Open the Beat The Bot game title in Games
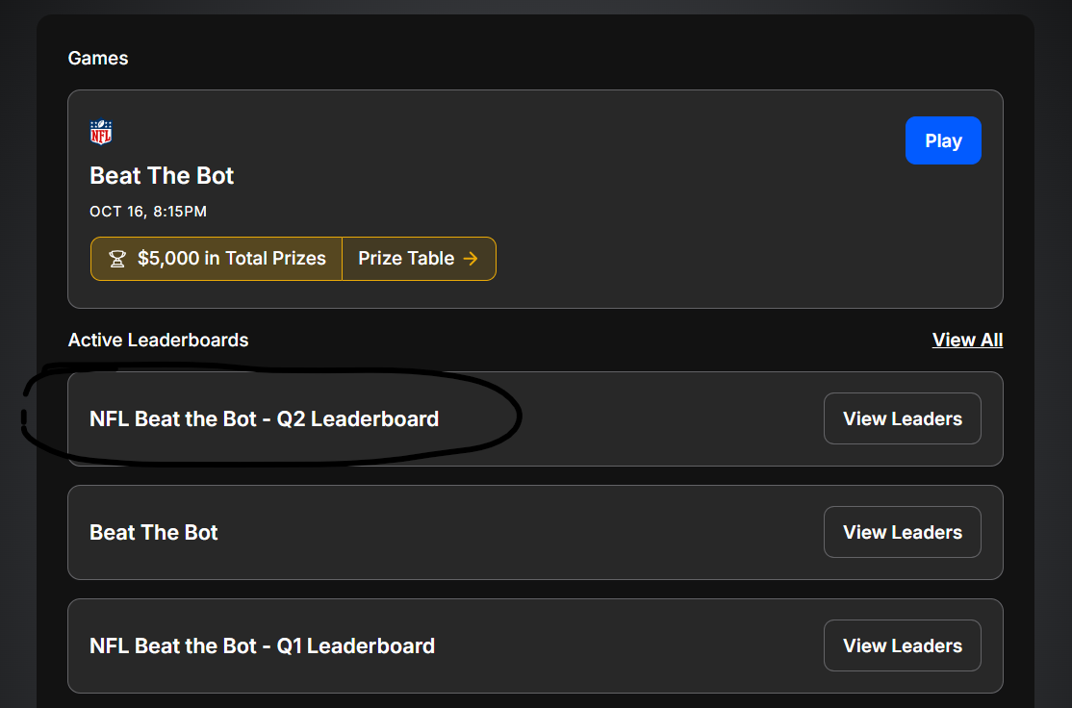The width and height of the screenshot is (1072, 708). (x=162, y=176)
